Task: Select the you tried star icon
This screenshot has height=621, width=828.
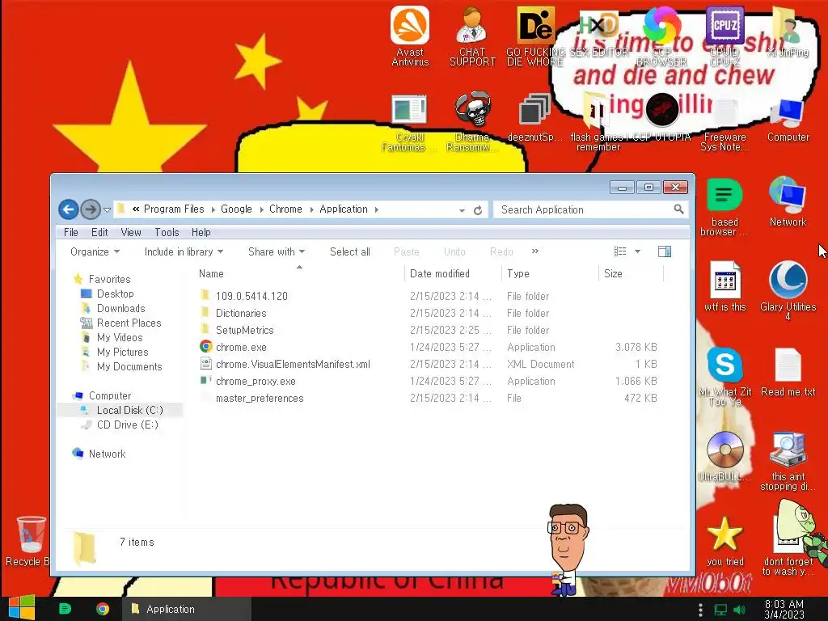Action: (724, 541)
